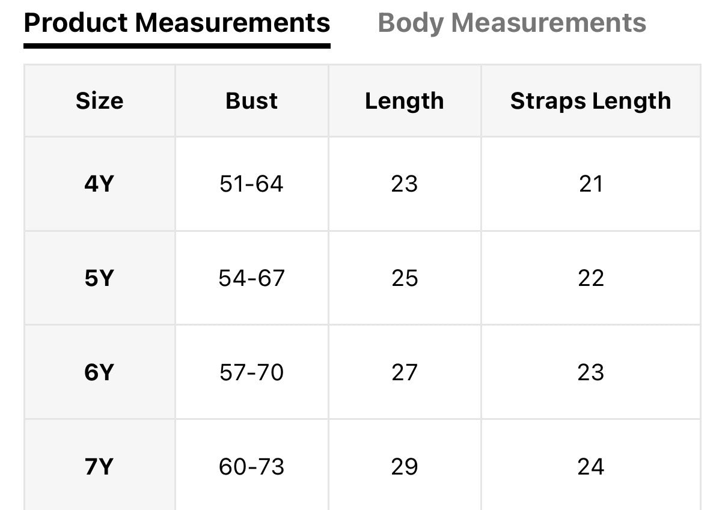
Task: Click the 57-70 bust value
Action: pos(251,372)
